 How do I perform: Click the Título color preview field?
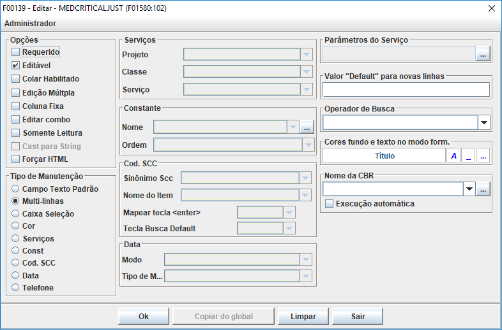pyautogui.click(x=384, y=155)
